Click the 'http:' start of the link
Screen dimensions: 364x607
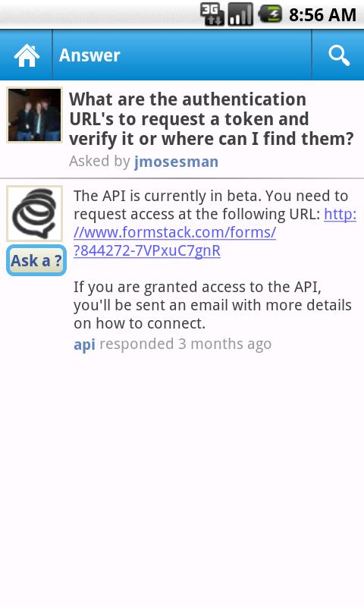coord(340,214)
